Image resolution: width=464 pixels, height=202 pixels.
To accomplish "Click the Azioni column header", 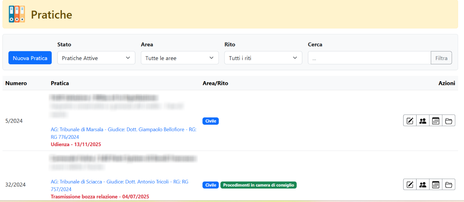I will click(x=447, y=83).
